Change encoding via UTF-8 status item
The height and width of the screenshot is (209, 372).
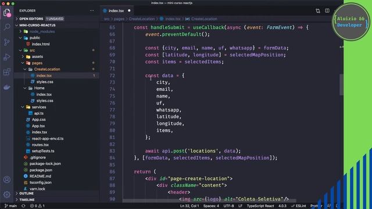[x=228, y=206]
